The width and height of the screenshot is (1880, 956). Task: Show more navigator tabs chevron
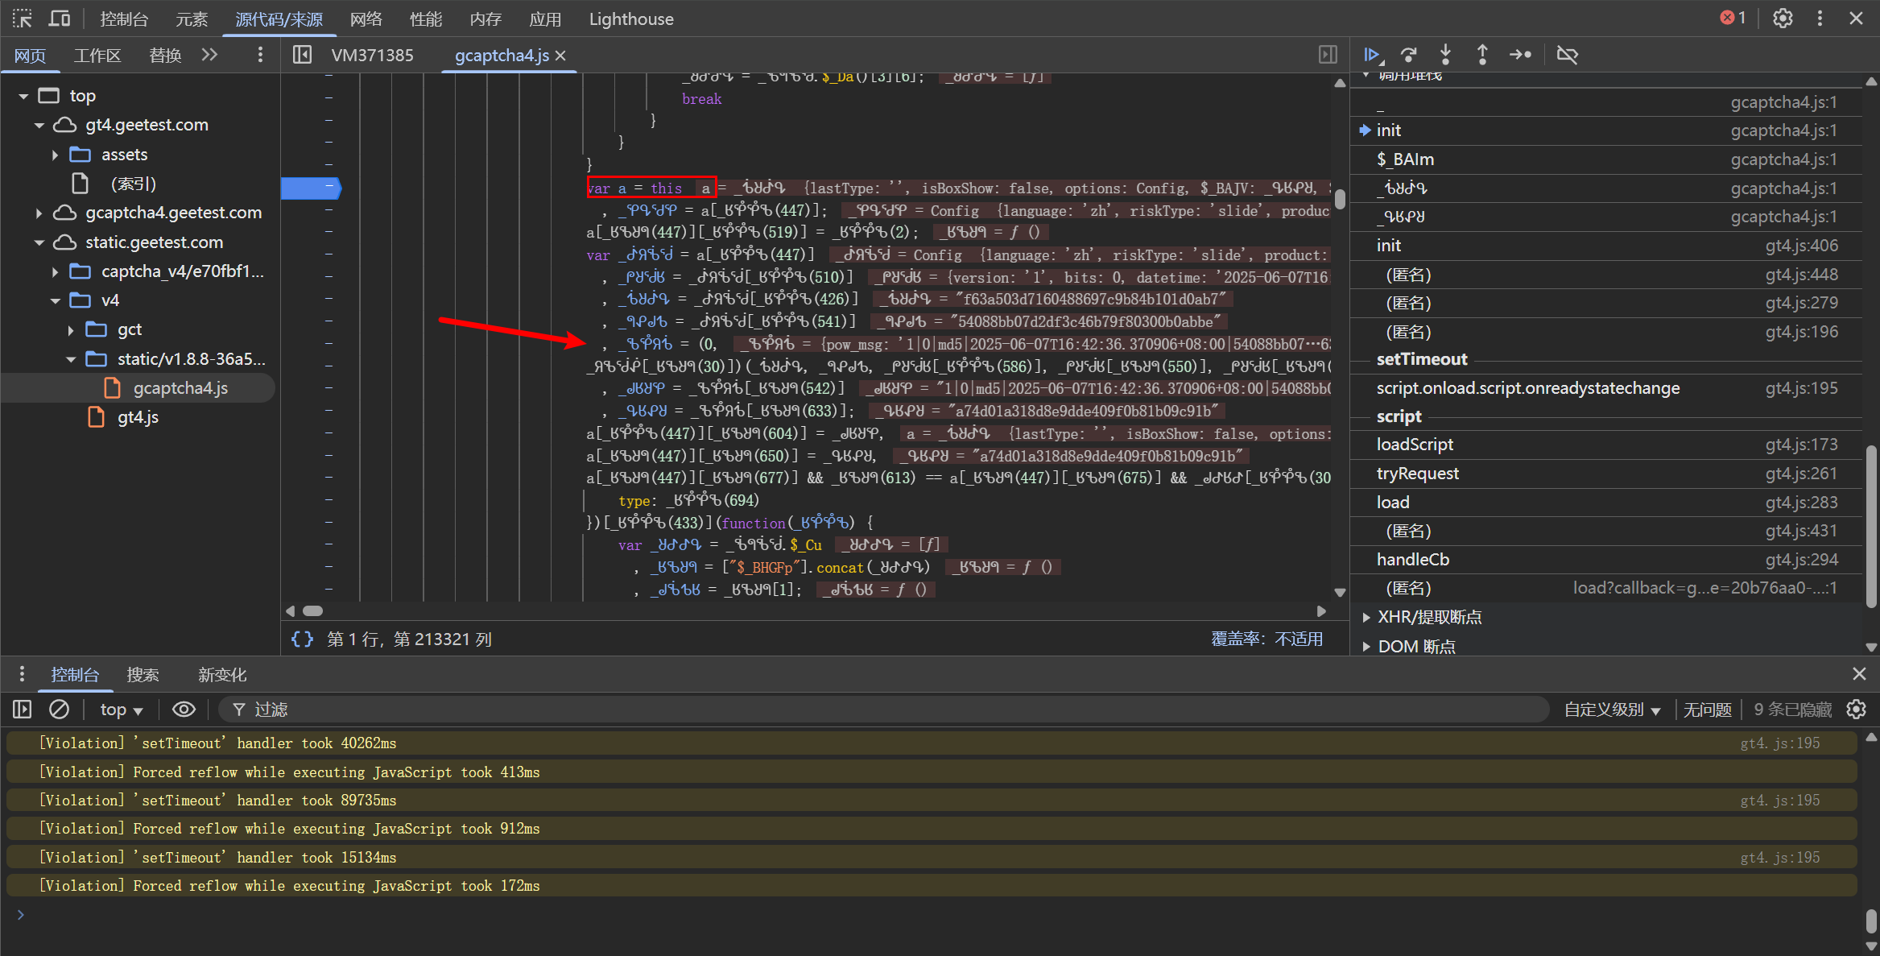pos(209,55)
